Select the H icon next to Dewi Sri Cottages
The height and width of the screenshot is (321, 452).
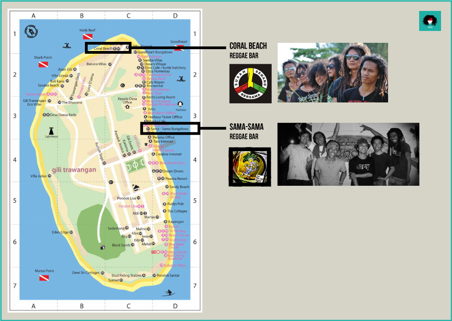click(x=103, y=273)
